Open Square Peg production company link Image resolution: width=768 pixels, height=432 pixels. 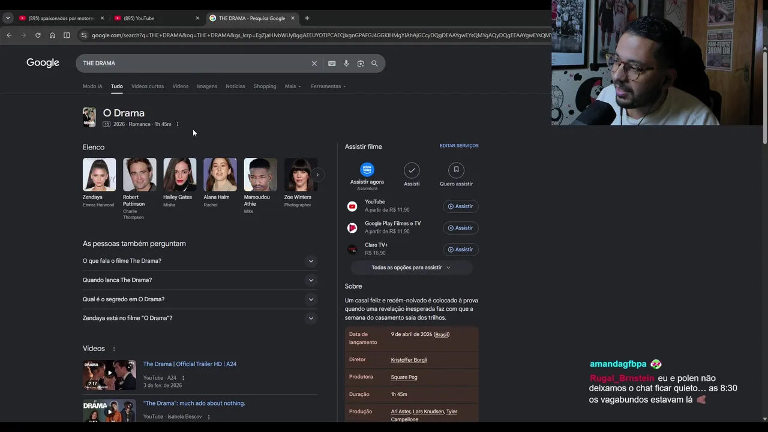404,377
